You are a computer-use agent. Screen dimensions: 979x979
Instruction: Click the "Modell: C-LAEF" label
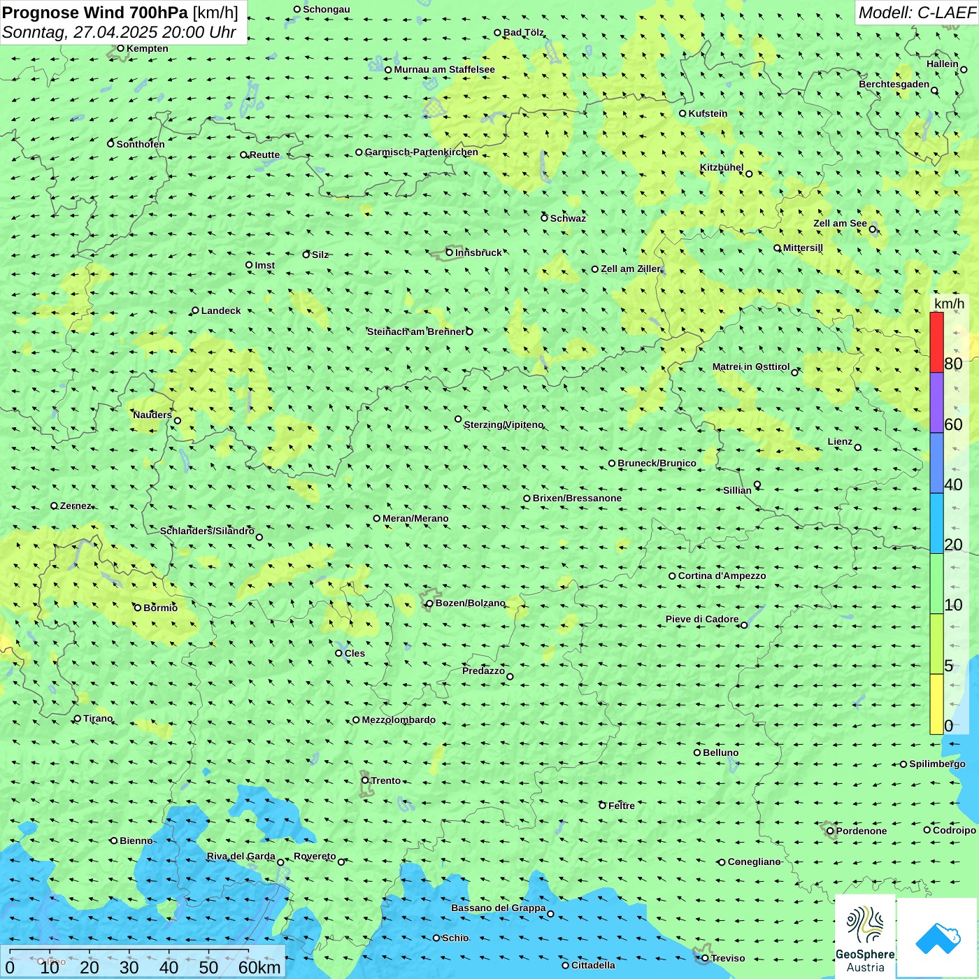[917, 13]
